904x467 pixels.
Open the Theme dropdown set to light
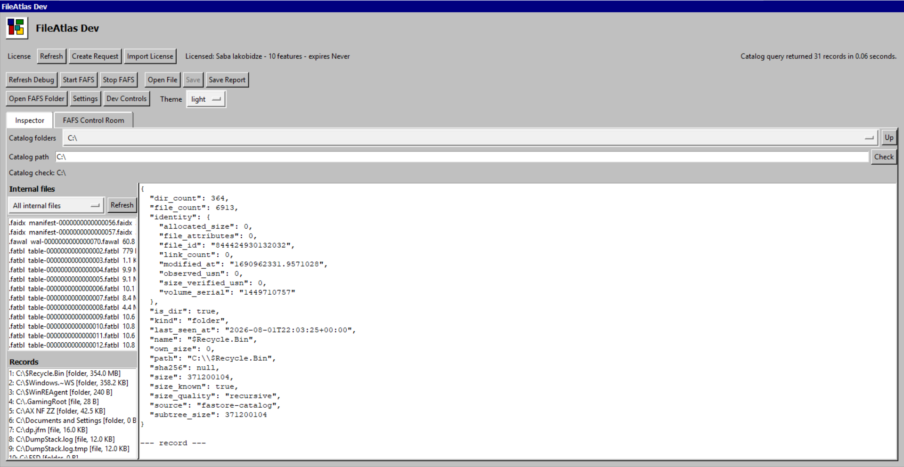(206, 99)
